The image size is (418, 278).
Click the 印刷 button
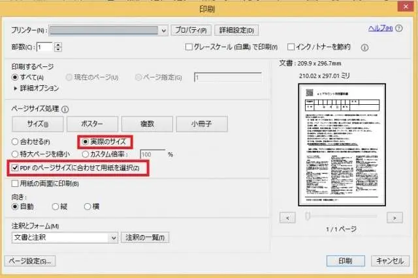click(346, 261)
